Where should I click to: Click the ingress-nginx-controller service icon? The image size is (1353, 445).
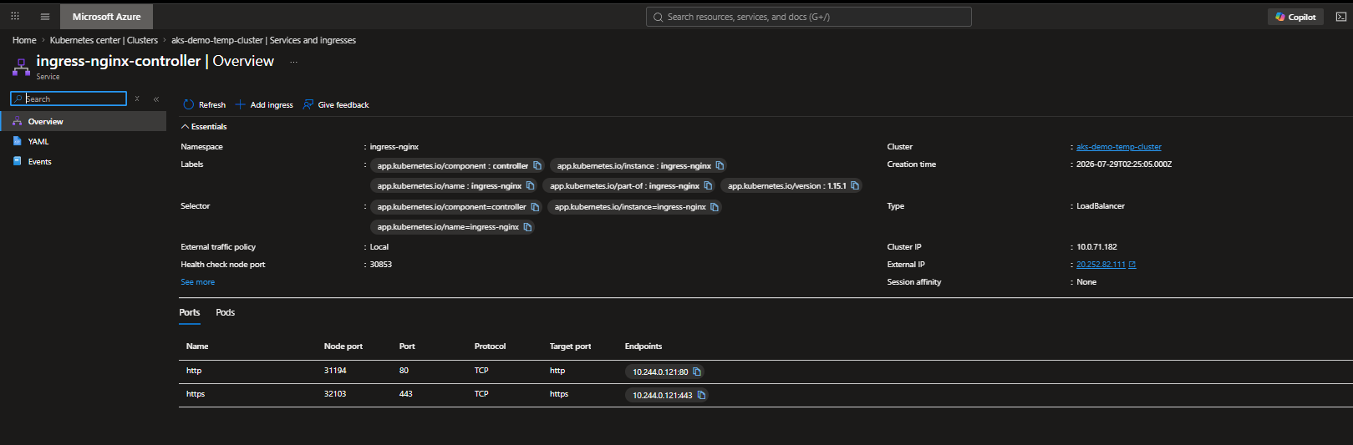coord(21,67)
